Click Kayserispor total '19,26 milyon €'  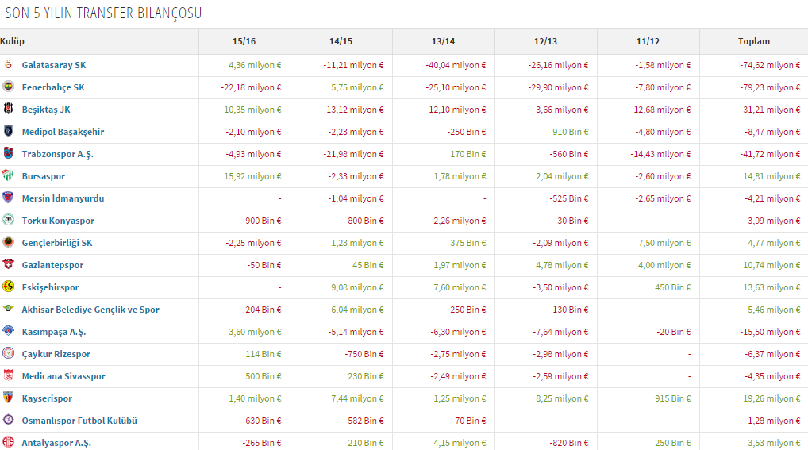(x=771, y=398)
